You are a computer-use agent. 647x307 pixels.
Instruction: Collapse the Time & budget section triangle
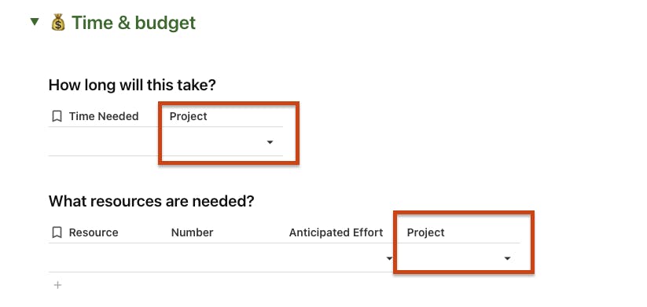click(35, 21)
